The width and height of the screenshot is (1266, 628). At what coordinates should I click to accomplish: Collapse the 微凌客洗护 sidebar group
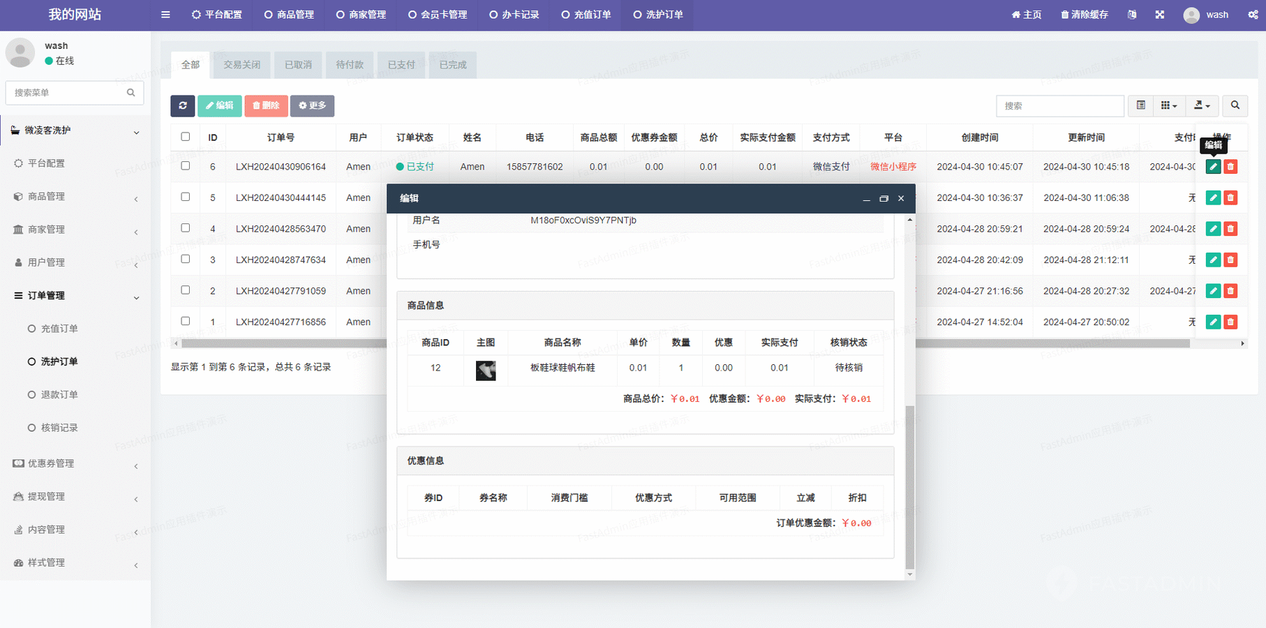click(x=75, y=130)
